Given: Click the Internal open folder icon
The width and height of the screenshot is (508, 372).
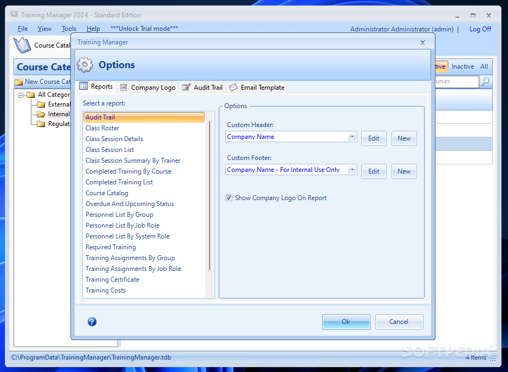Looking at the screenshot, I should pos(41,114).
